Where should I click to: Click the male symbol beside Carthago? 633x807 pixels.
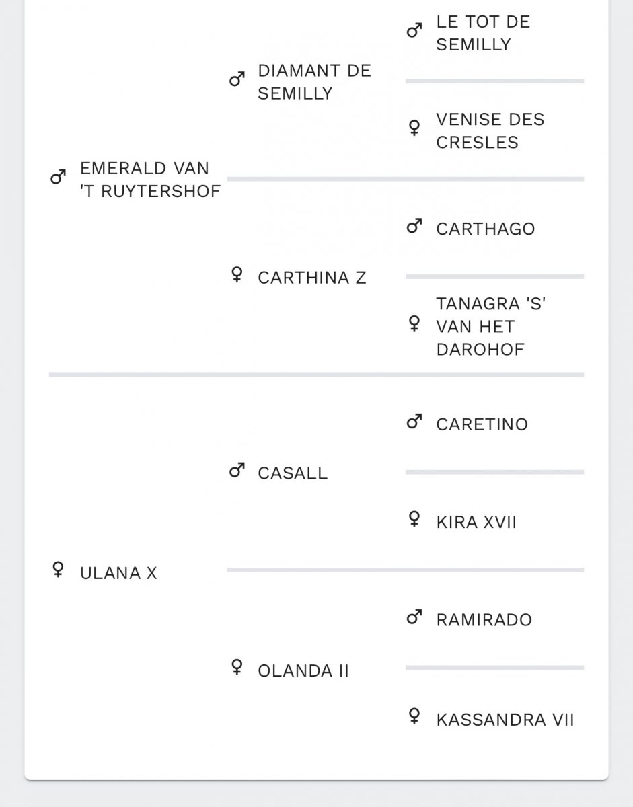pos(414,227)
